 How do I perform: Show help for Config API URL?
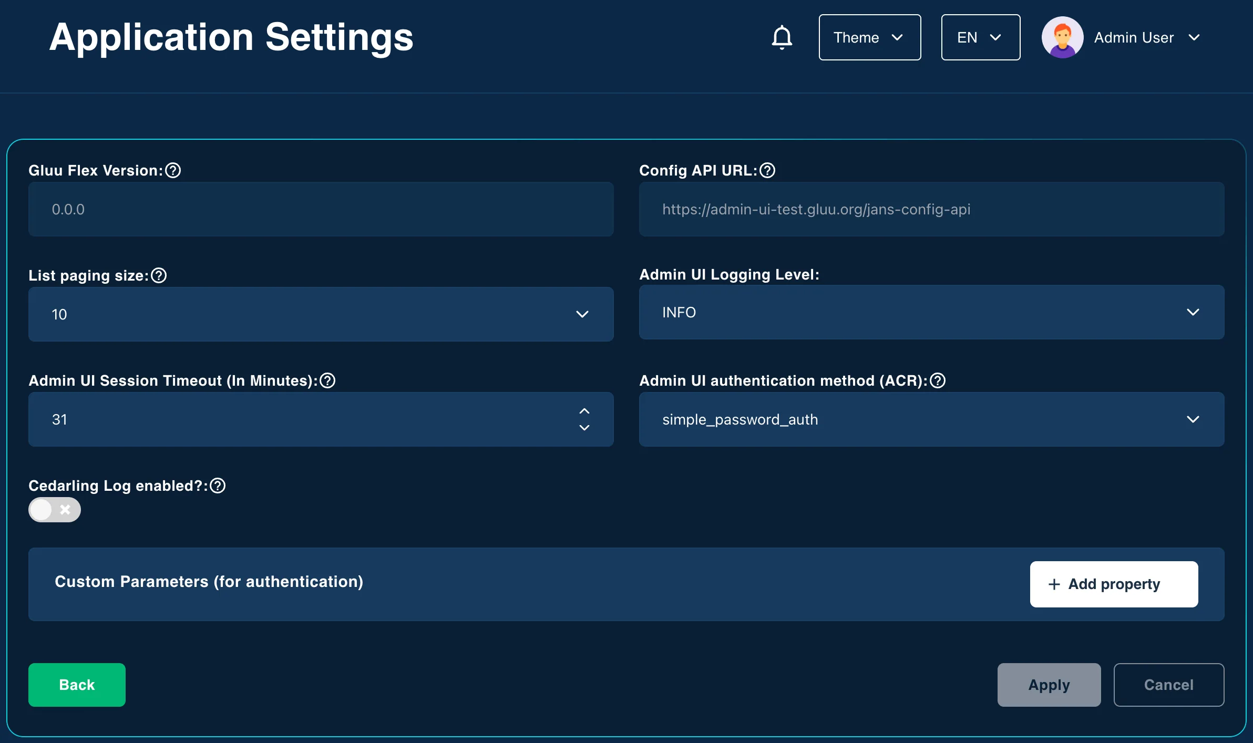pyautogui.click(x=767, y=170)
